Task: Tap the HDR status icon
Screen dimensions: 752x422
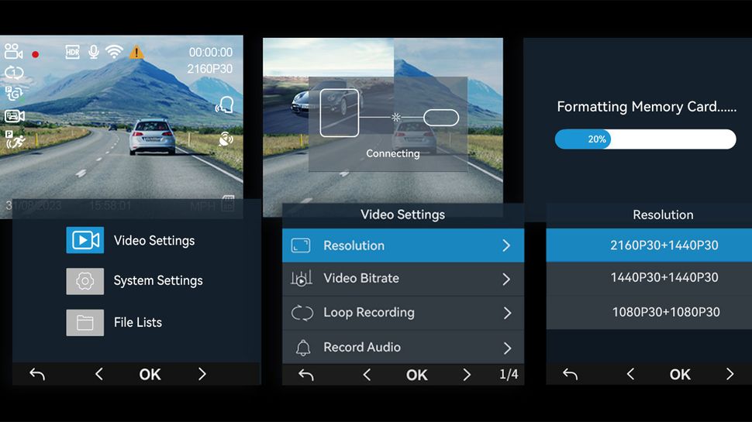Action: click(72, 52)
